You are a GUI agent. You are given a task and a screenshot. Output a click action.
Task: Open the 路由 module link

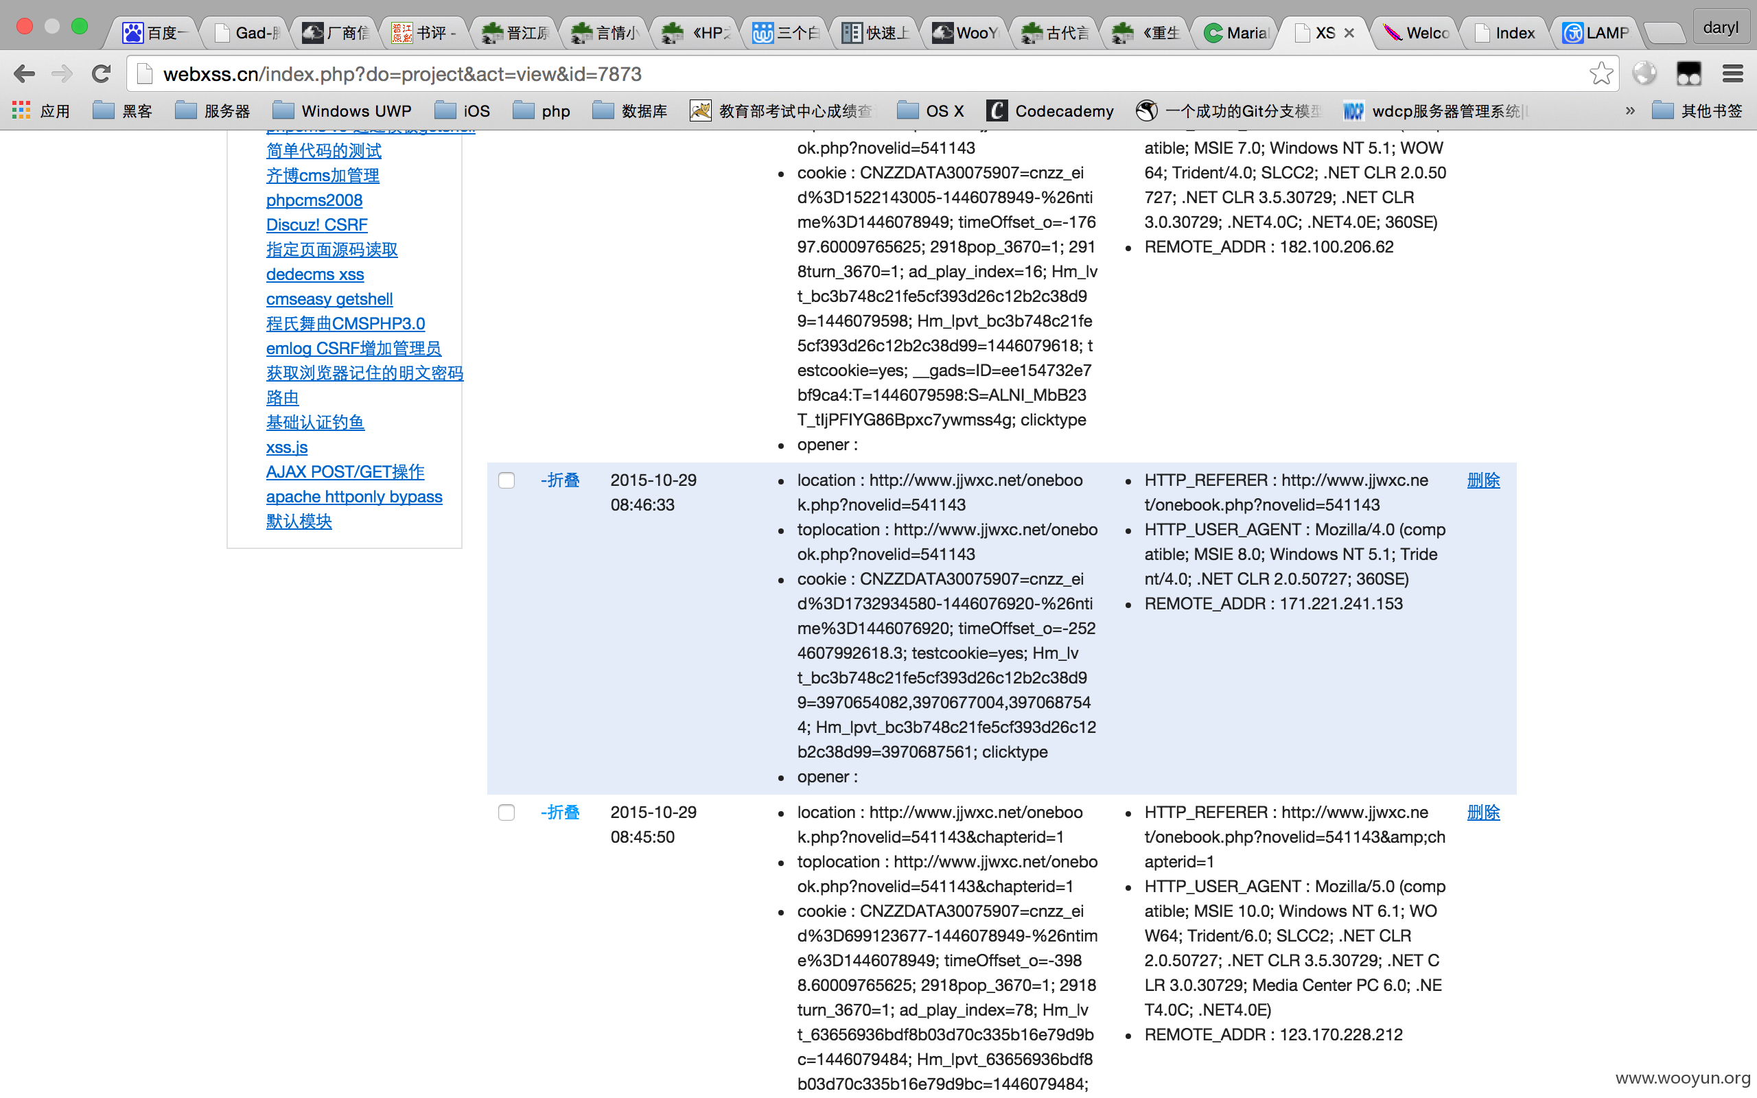coord(283,397)
